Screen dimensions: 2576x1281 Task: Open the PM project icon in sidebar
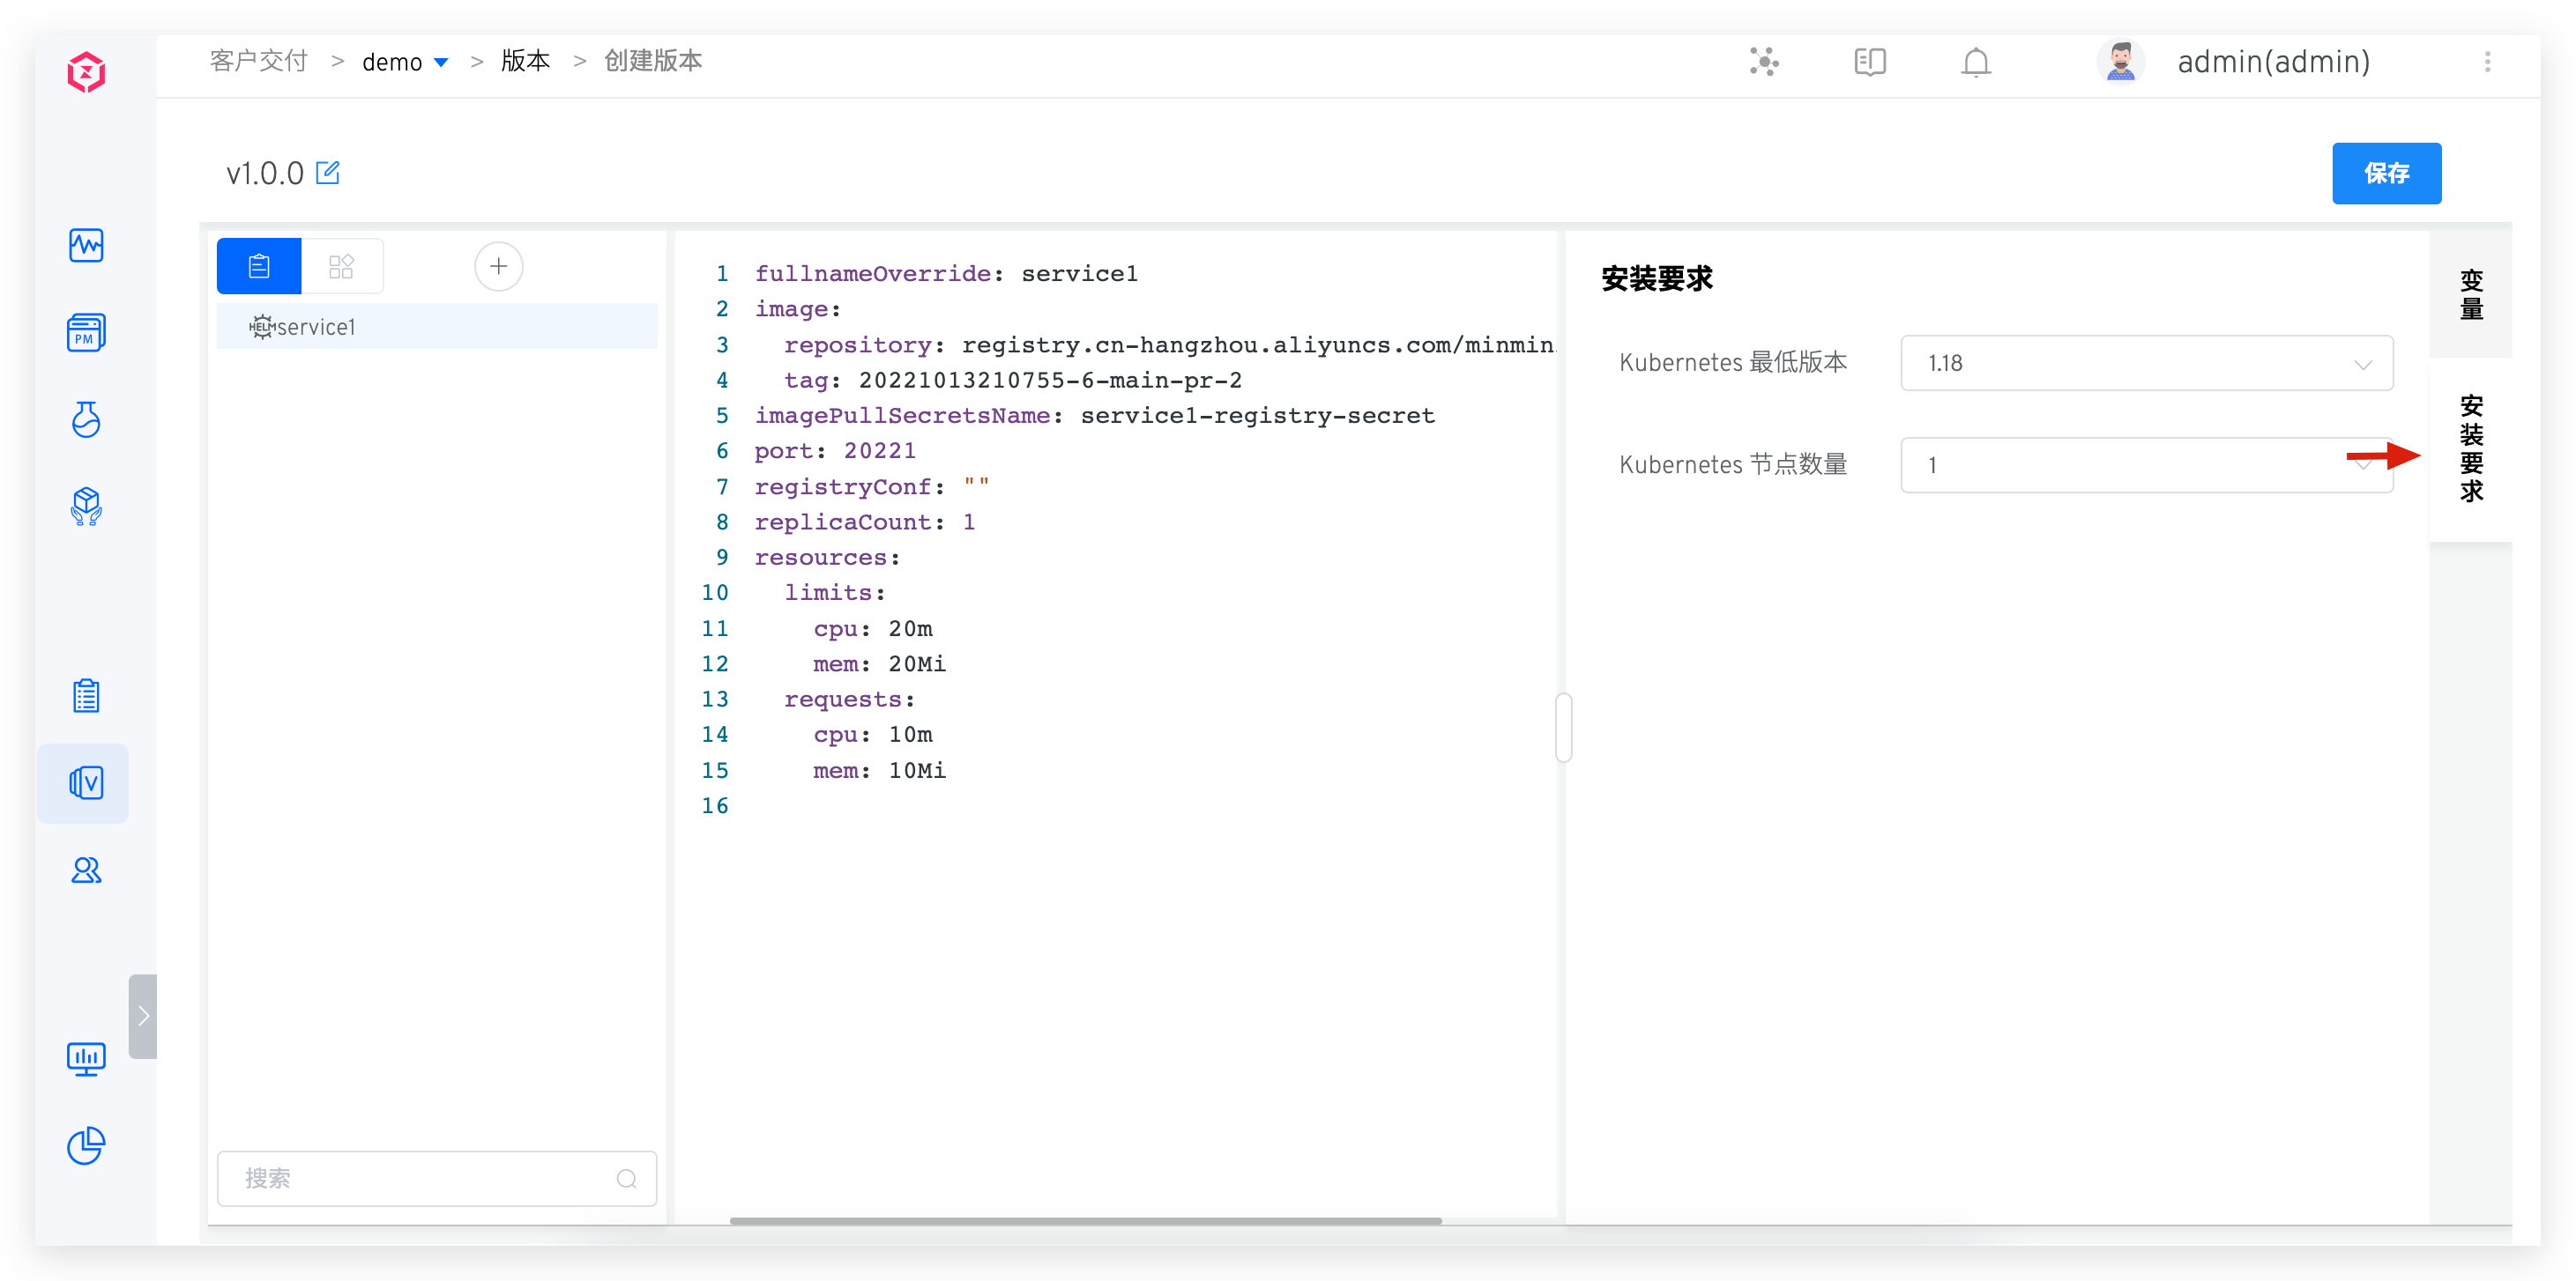click(x=86, y=333)
